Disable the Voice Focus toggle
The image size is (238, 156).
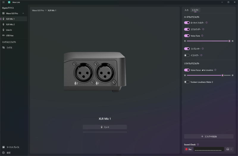(x=187, y=70)
